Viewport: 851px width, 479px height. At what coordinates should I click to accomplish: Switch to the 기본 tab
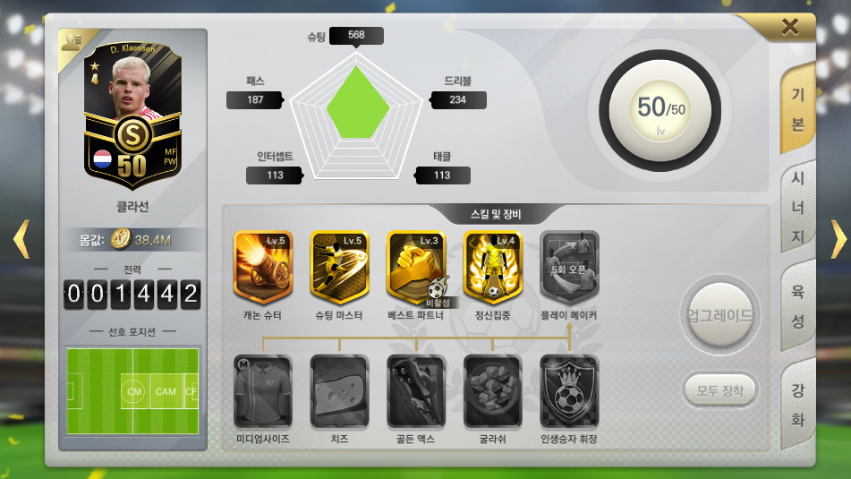(797, 110)
